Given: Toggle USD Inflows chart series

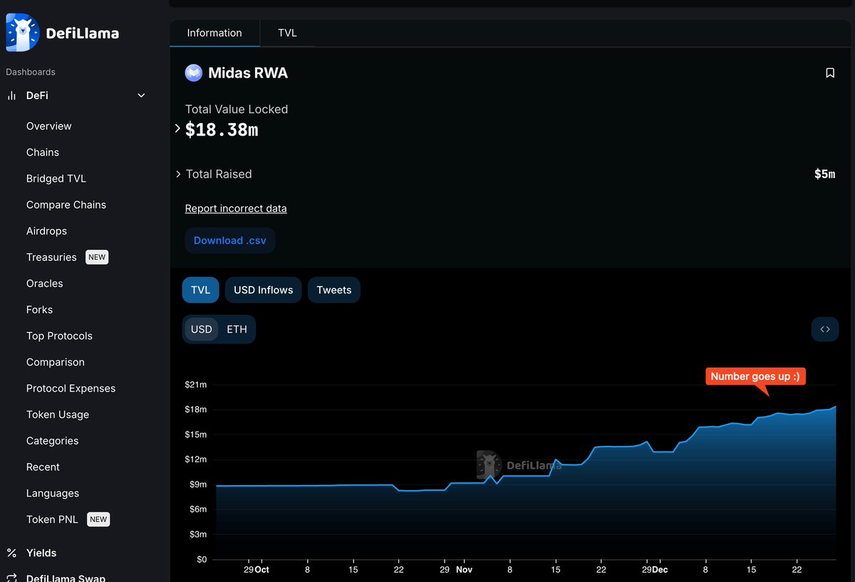Looking at the screenshot, I should [264, 290].
